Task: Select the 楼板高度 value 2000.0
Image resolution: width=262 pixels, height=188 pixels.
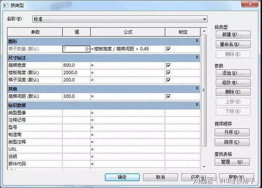Action: point(76,73)
